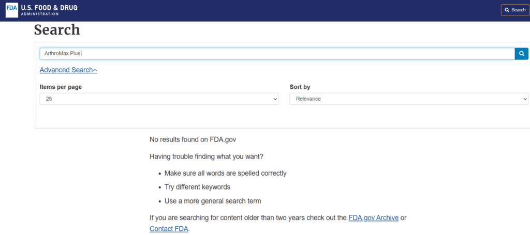Open the Advanced Search link
This screenshot has width=530, height=235.
[66, 70]
